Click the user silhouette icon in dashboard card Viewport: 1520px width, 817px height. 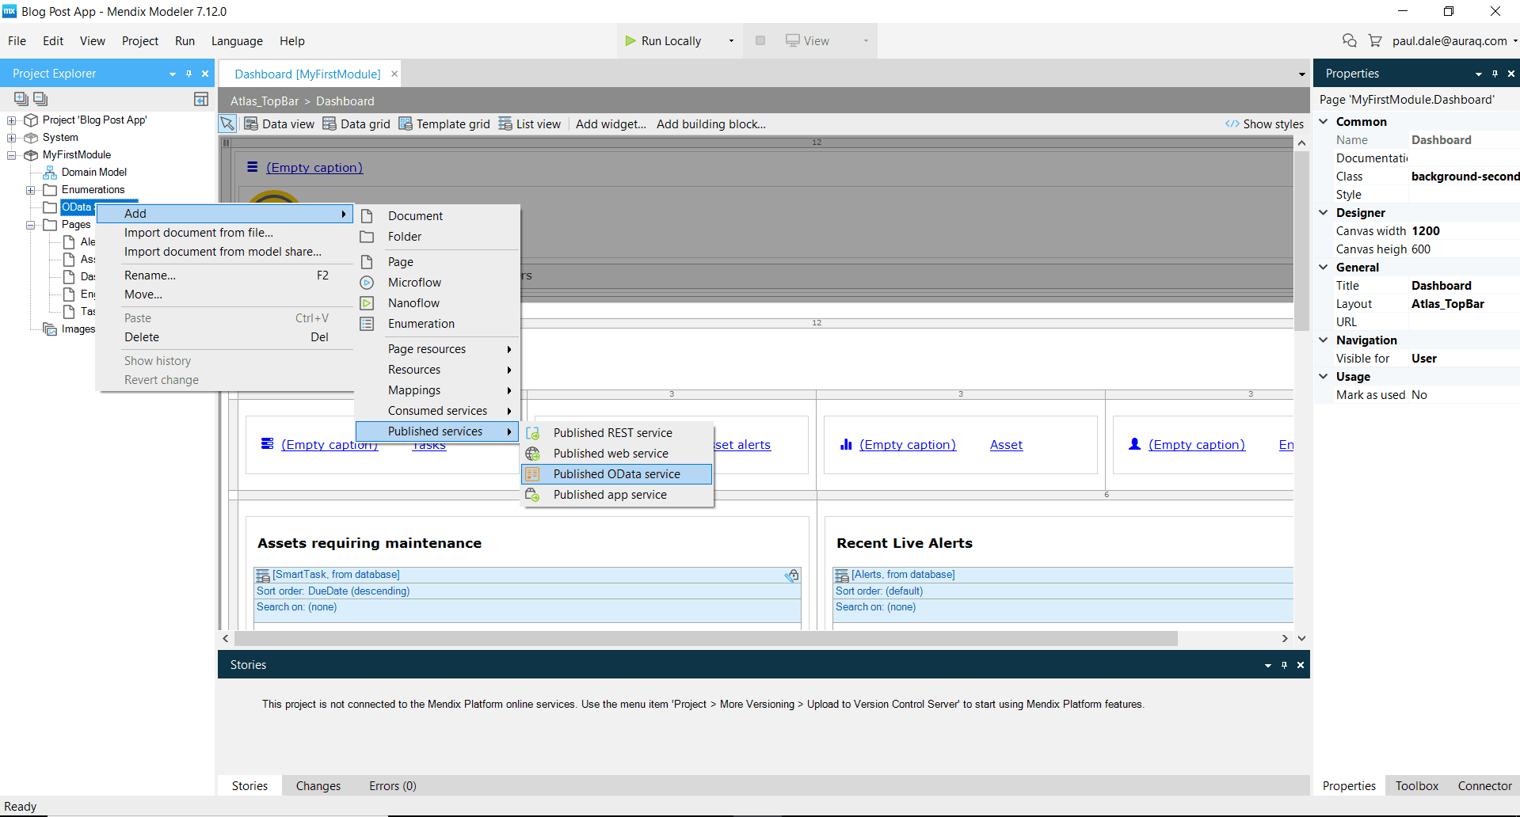pos(1135,444)
